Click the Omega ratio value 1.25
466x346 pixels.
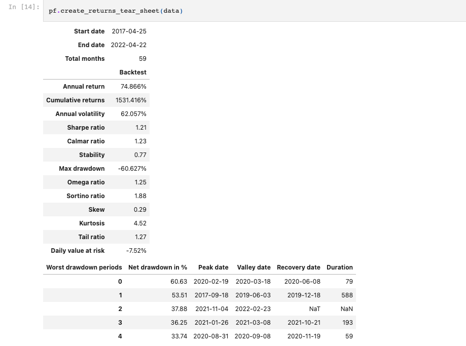click(x=140, y=182)
